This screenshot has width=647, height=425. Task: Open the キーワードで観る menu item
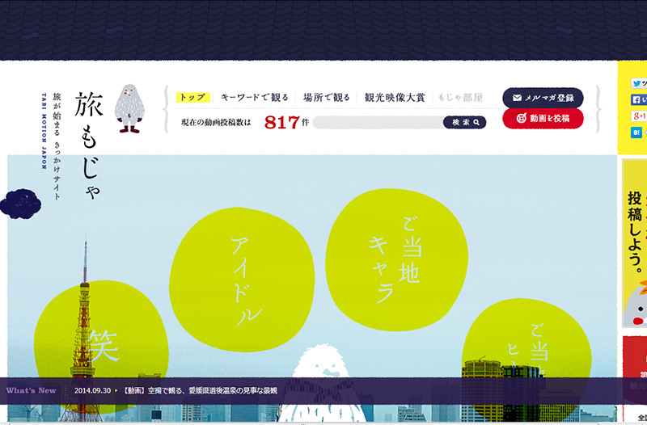254,97
